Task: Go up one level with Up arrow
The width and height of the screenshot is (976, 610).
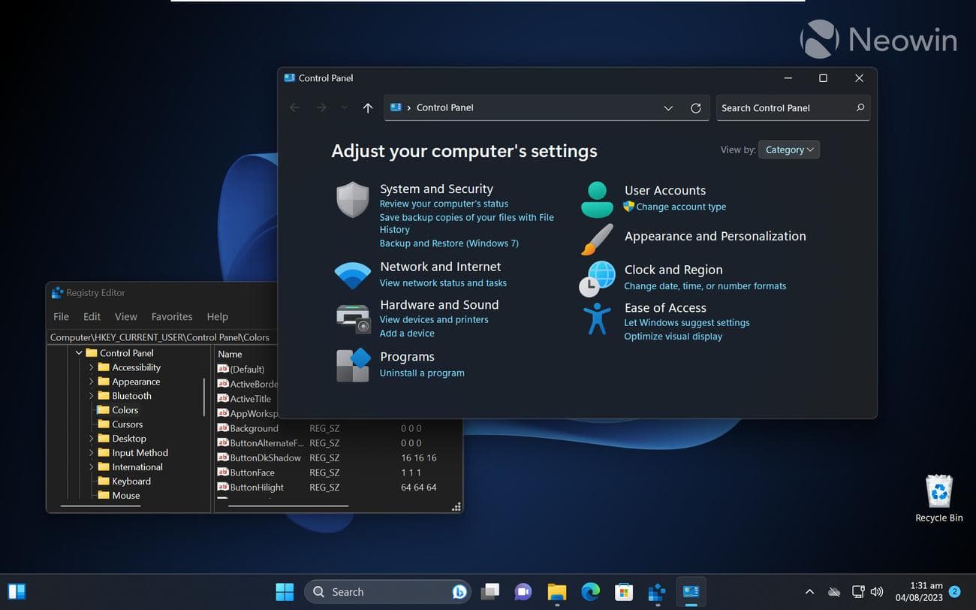Action: pyautogui.click(x=368, y=108)
